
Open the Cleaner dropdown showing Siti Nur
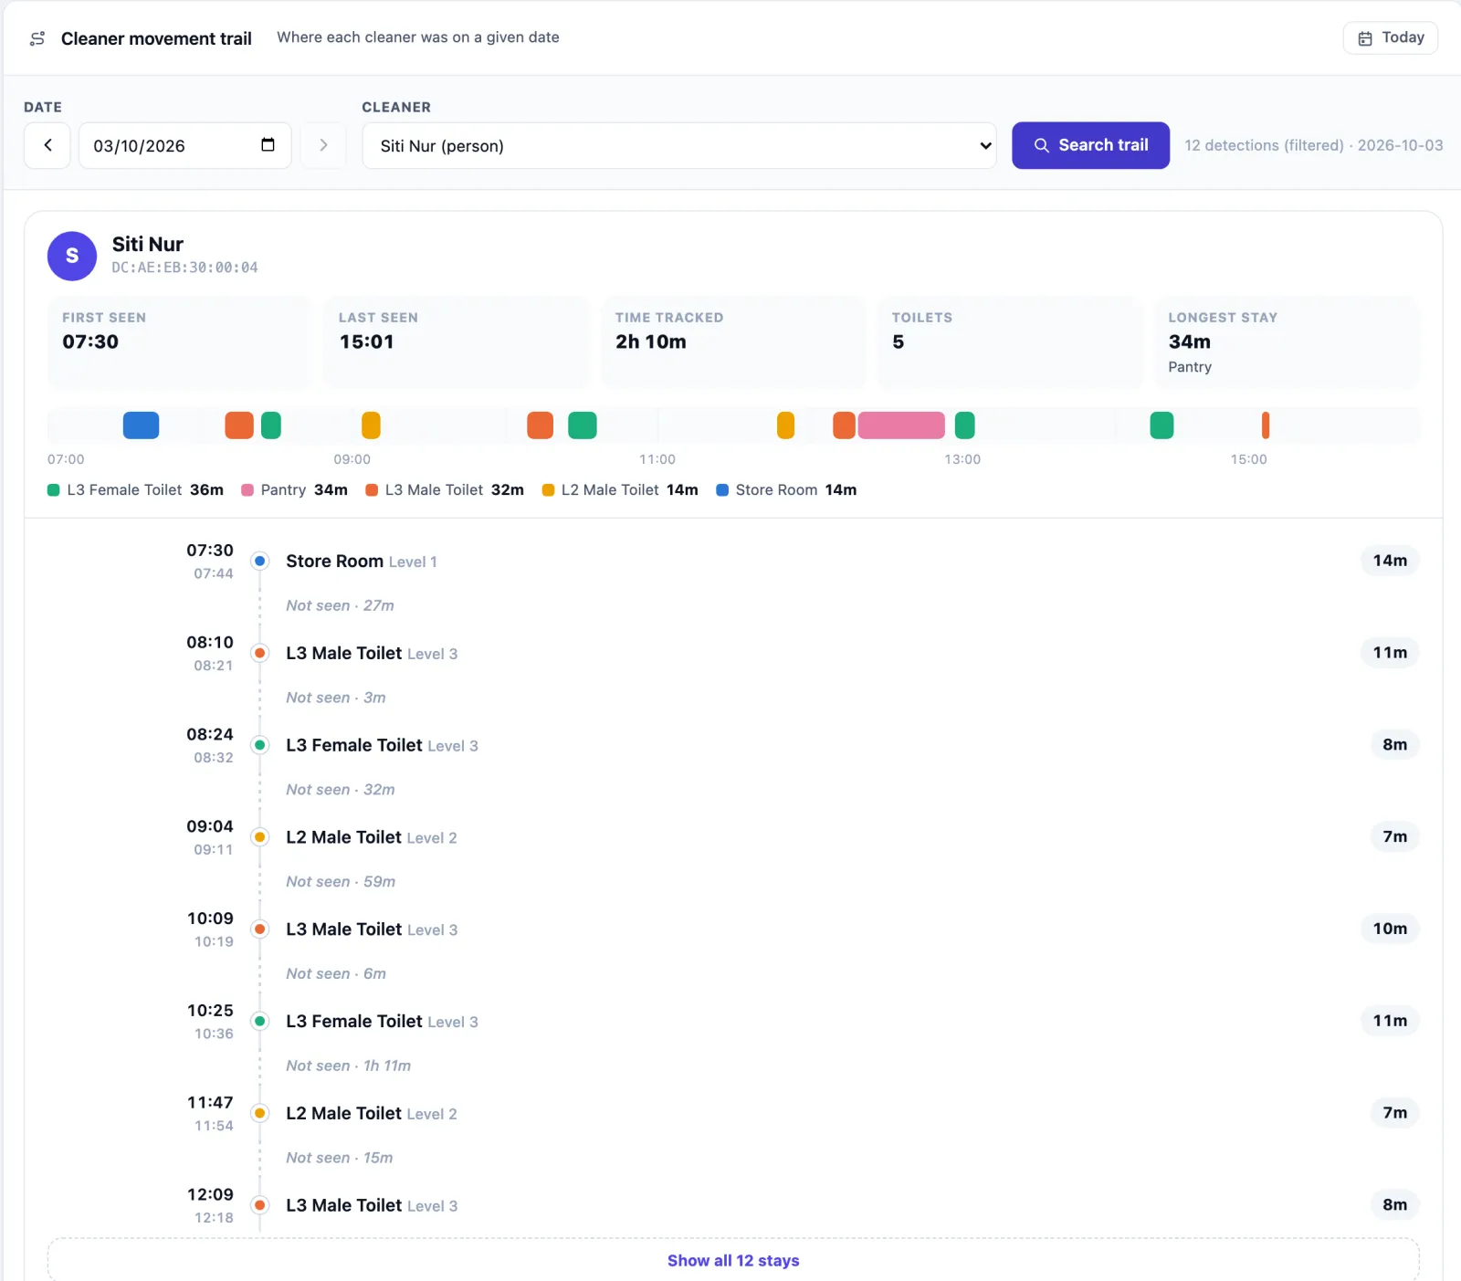tap(679, 145)
